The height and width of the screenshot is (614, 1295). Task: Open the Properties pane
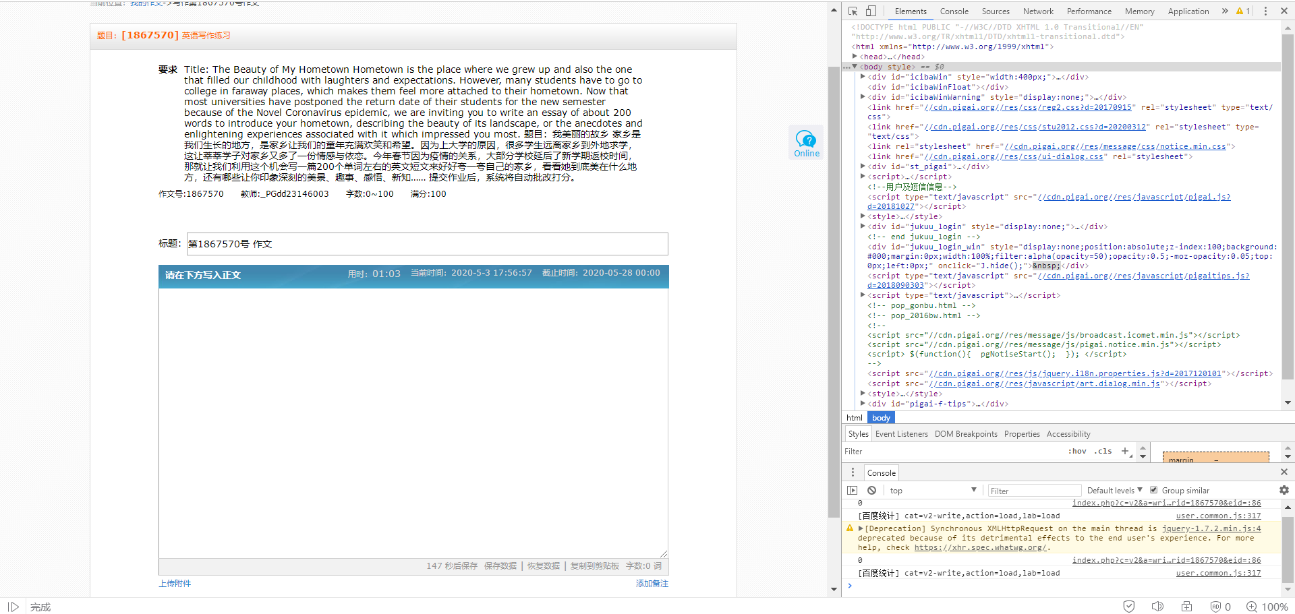1022,434
